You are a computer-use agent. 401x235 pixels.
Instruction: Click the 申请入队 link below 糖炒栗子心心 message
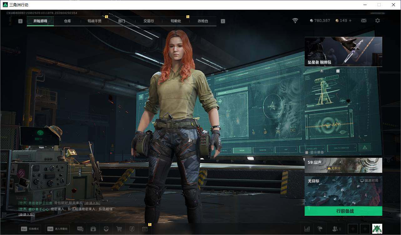tap(27, 215)
